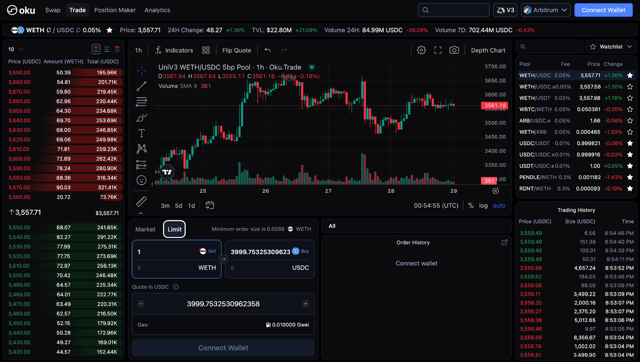The width and height of the screenshot is (640, 362).
Task: Click the quote price input field
Action: coord(223,304)
